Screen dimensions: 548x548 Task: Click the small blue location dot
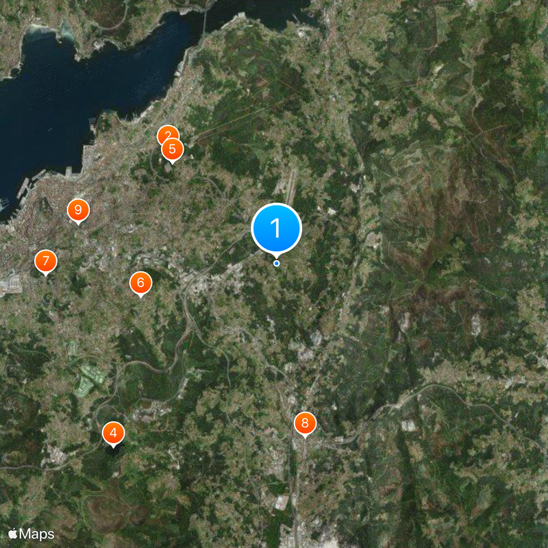tap(277, 264)
